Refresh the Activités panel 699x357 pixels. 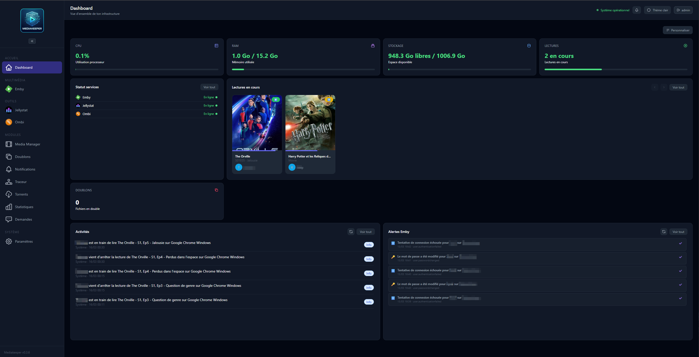[x=351, y=232]
